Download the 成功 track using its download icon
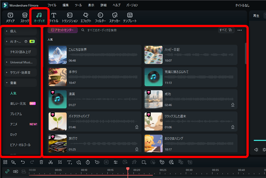 (232, 105)
